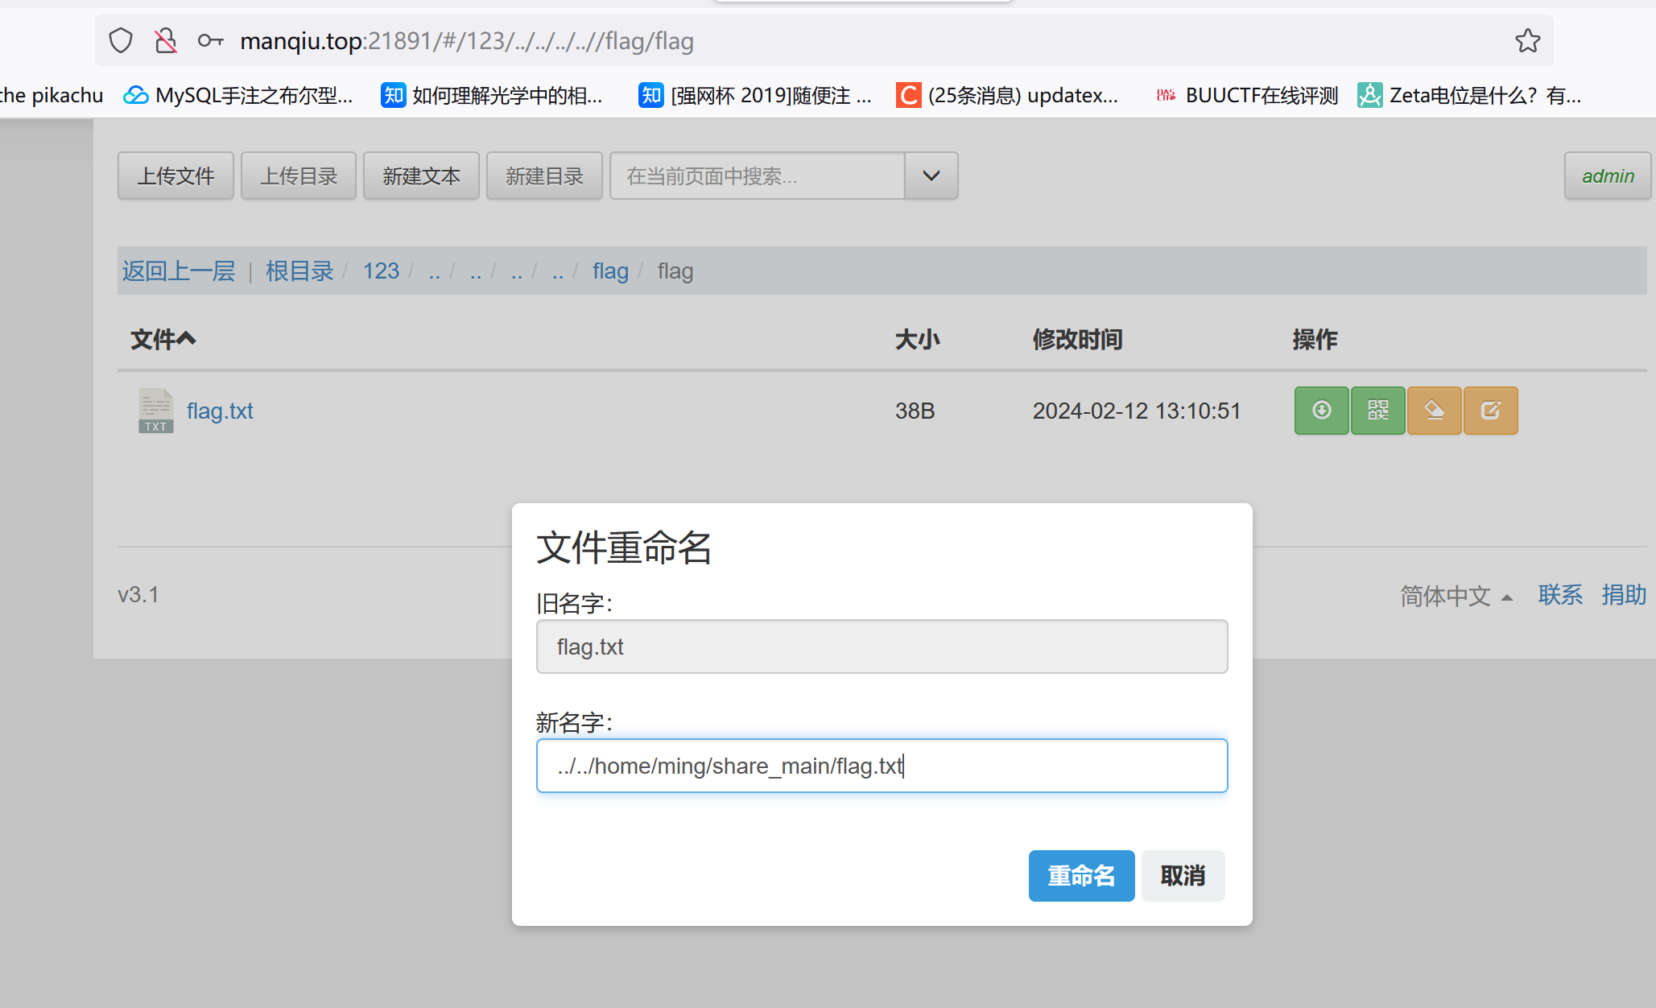This screenshot has height=1008, width=1656.
Task: Click the 38B size value
Action: point(915,411)
